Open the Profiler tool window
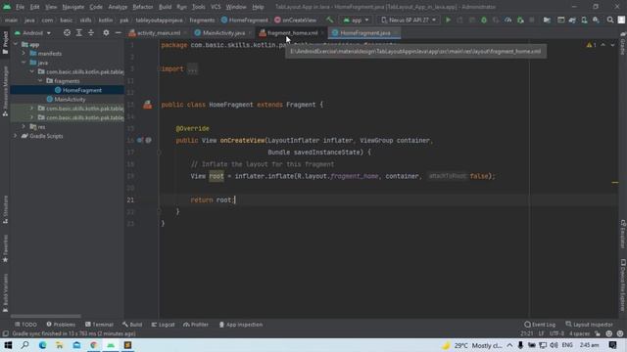Image resolution: width=627 pixels, height=352 pixels. point(196,325)
